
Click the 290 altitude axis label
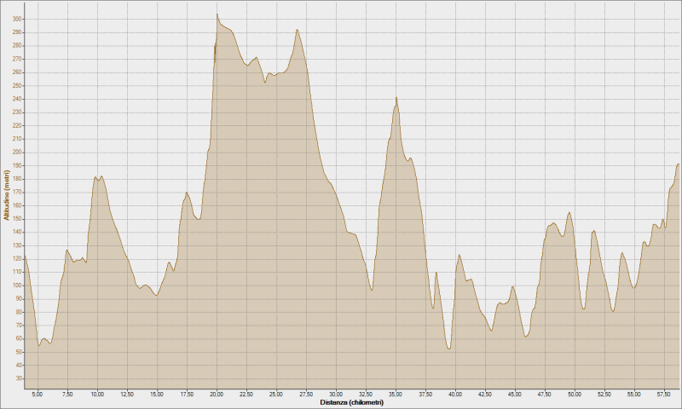click(18, 32)
